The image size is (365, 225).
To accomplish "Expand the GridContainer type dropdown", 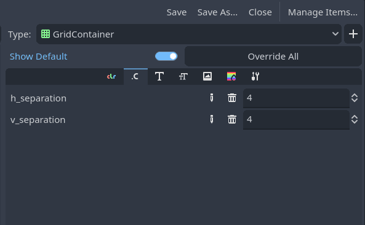I will pyautogui.click(x=189, y=34).
